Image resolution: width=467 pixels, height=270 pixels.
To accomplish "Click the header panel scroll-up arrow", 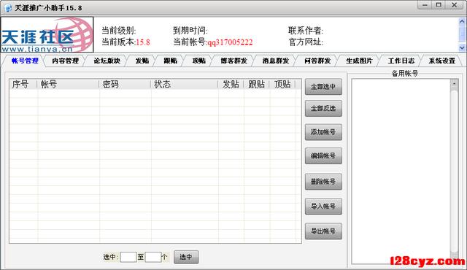I will click(x=462, y=21).
